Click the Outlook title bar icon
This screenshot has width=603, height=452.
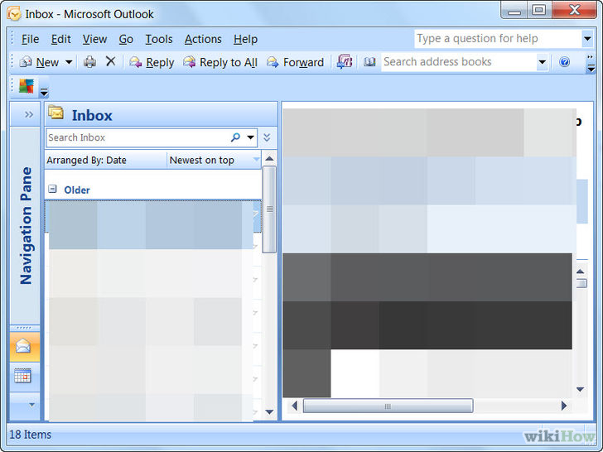tap(14, 14)
